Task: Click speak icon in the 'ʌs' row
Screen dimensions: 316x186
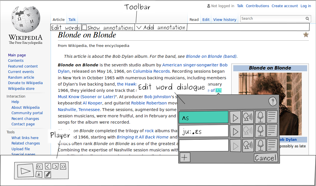Action: tap(248, 117)
